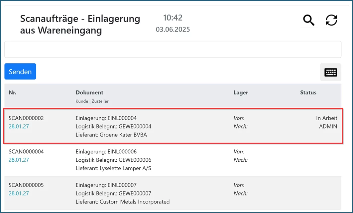Select scan order SCAN0000004
Viewport: 353px width, 213px height.
(26, 152)
